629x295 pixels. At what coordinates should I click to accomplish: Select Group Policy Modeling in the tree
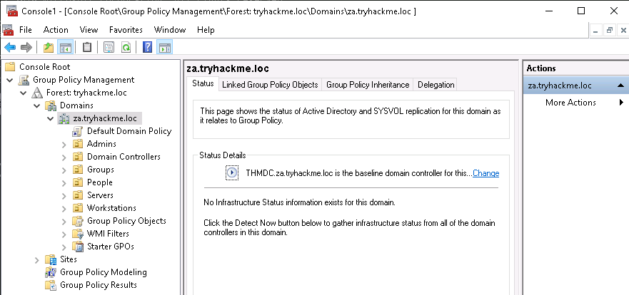[x=103, y=272]
